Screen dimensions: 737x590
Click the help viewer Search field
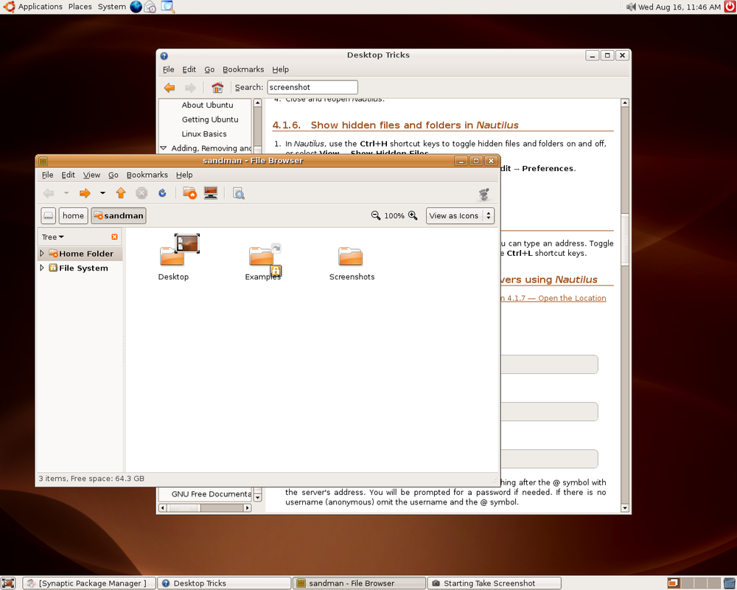[x=312, y=87]
